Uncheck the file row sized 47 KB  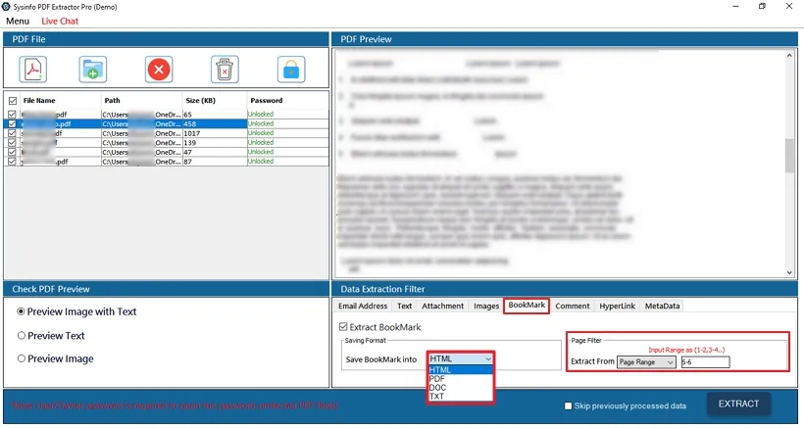pos(13,152)
